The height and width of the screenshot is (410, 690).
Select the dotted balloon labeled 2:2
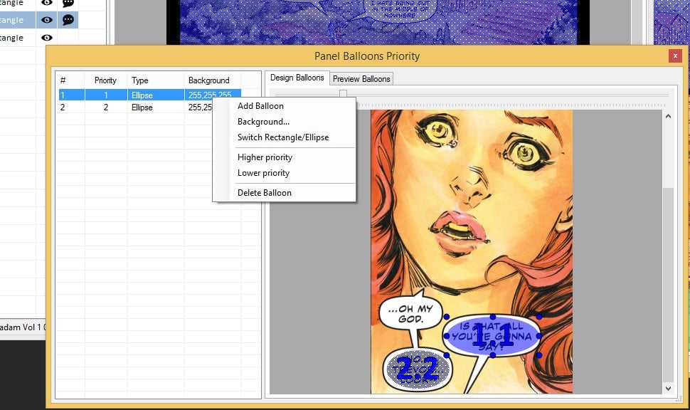(415, 369)
